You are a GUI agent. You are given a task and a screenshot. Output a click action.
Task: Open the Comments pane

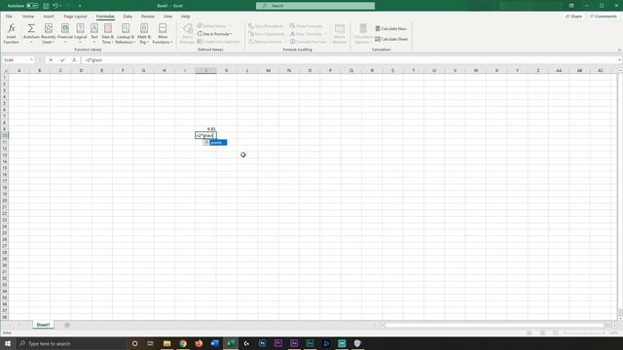pos(604,17)
